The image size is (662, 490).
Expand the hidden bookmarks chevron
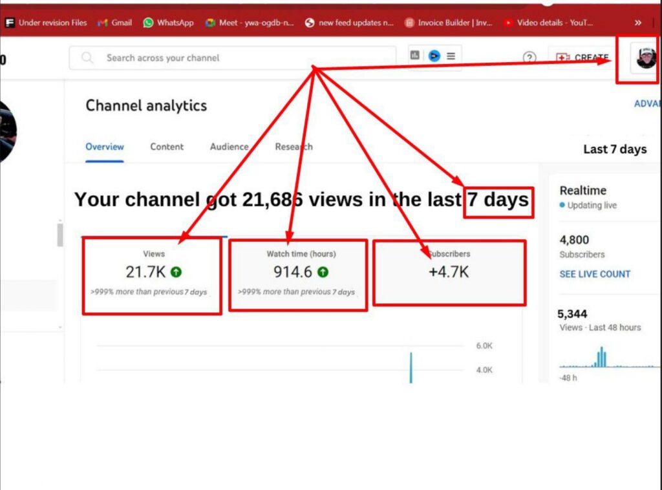pos(638,23)
